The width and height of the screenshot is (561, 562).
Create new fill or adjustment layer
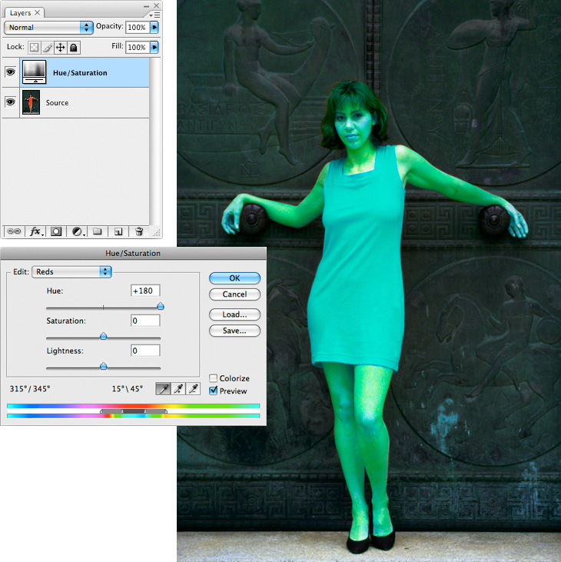(78, 231)
